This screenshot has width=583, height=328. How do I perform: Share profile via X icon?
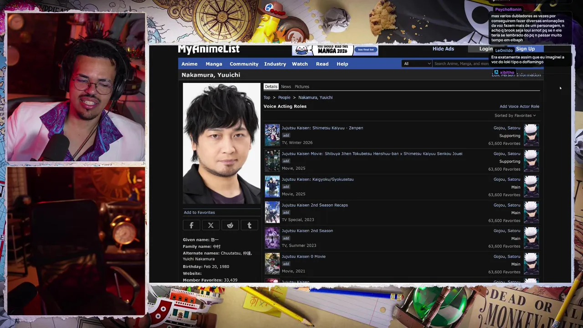click(x=211, y=225)
